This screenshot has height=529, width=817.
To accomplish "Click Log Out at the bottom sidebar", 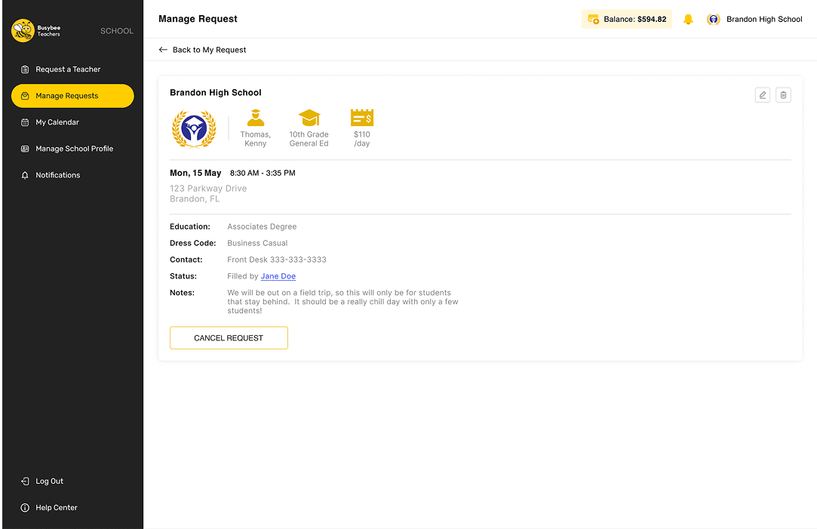I will [43, 481].
